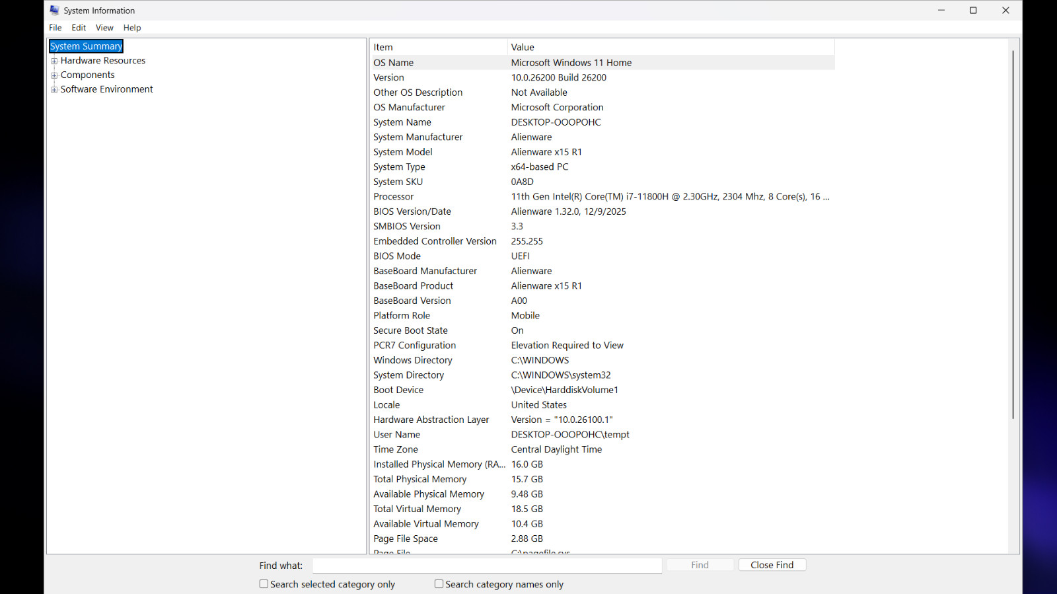Select the BIOS Version/Date row label
1057x594 pixels.
point(412,211)
